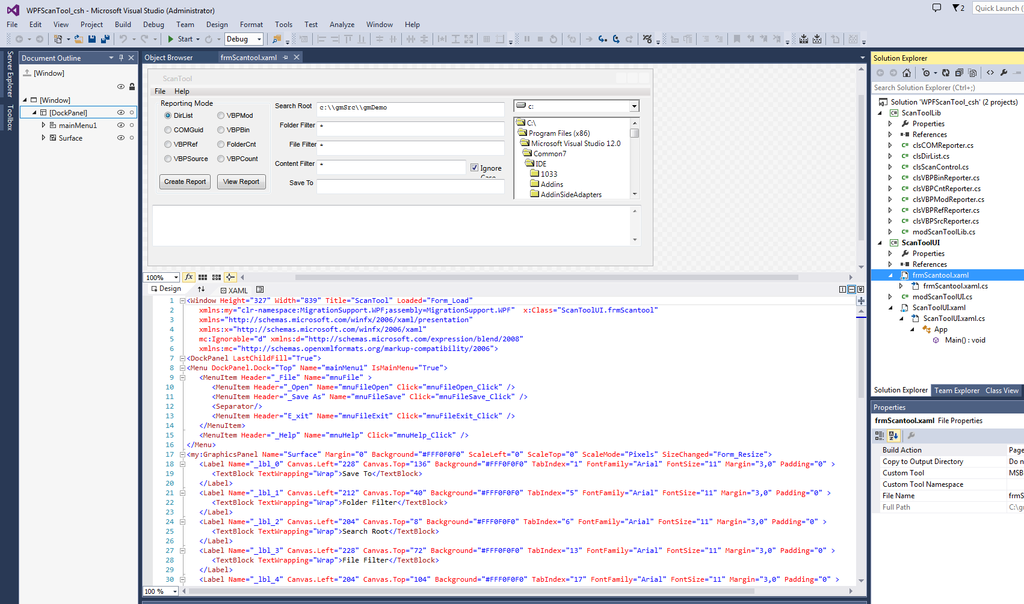Switch to the Object Browser tab
The height and width of the screenshot is (604, 1024).
click(168, 58)
